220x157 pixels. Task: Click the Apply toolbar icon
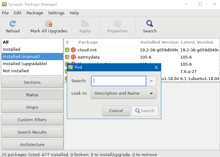[x=85, y=23]
